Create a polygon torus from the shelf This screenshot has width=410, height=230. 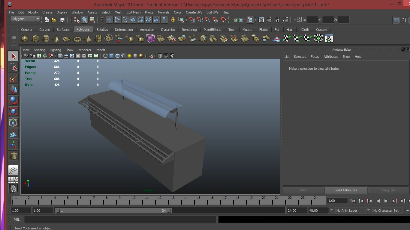click(77, 39)
